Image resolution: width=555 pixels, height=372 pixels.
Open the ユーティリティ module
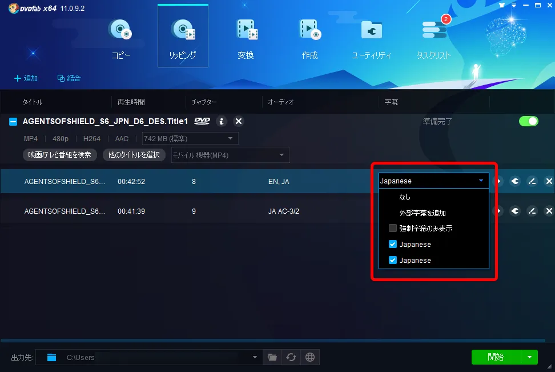point(371,38)
